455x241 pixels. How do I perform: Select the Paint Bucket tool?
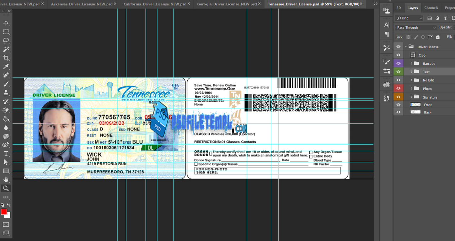click(x=6, y=119)
